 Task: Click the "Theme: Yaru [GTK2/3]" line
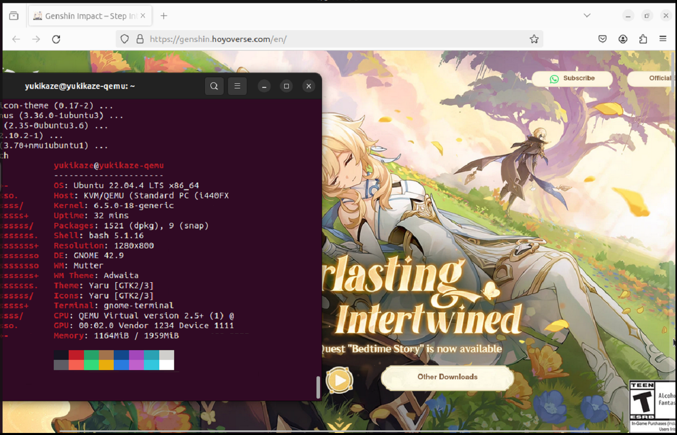point(104,286)
